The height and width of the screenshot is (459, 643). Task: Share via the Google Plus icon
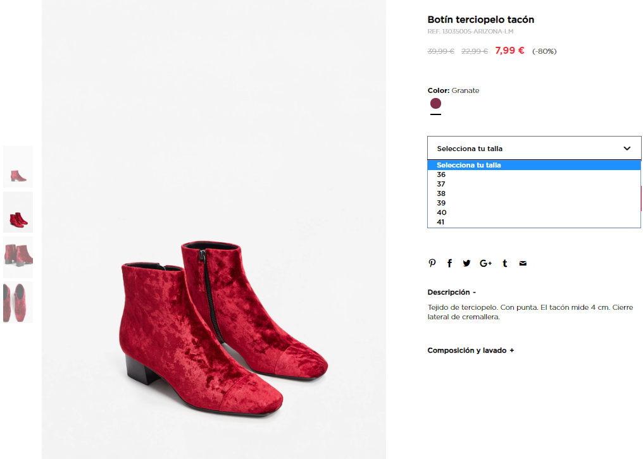(x=485, y=263)
